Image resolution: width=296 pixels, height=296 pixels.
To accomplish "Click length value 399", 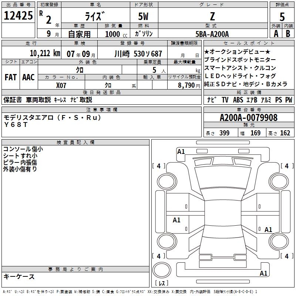I will 225,133.
